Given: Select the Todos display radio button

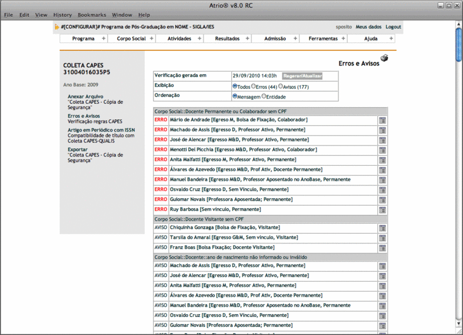Looking at the screenshot, I should (x=234, y=86).
